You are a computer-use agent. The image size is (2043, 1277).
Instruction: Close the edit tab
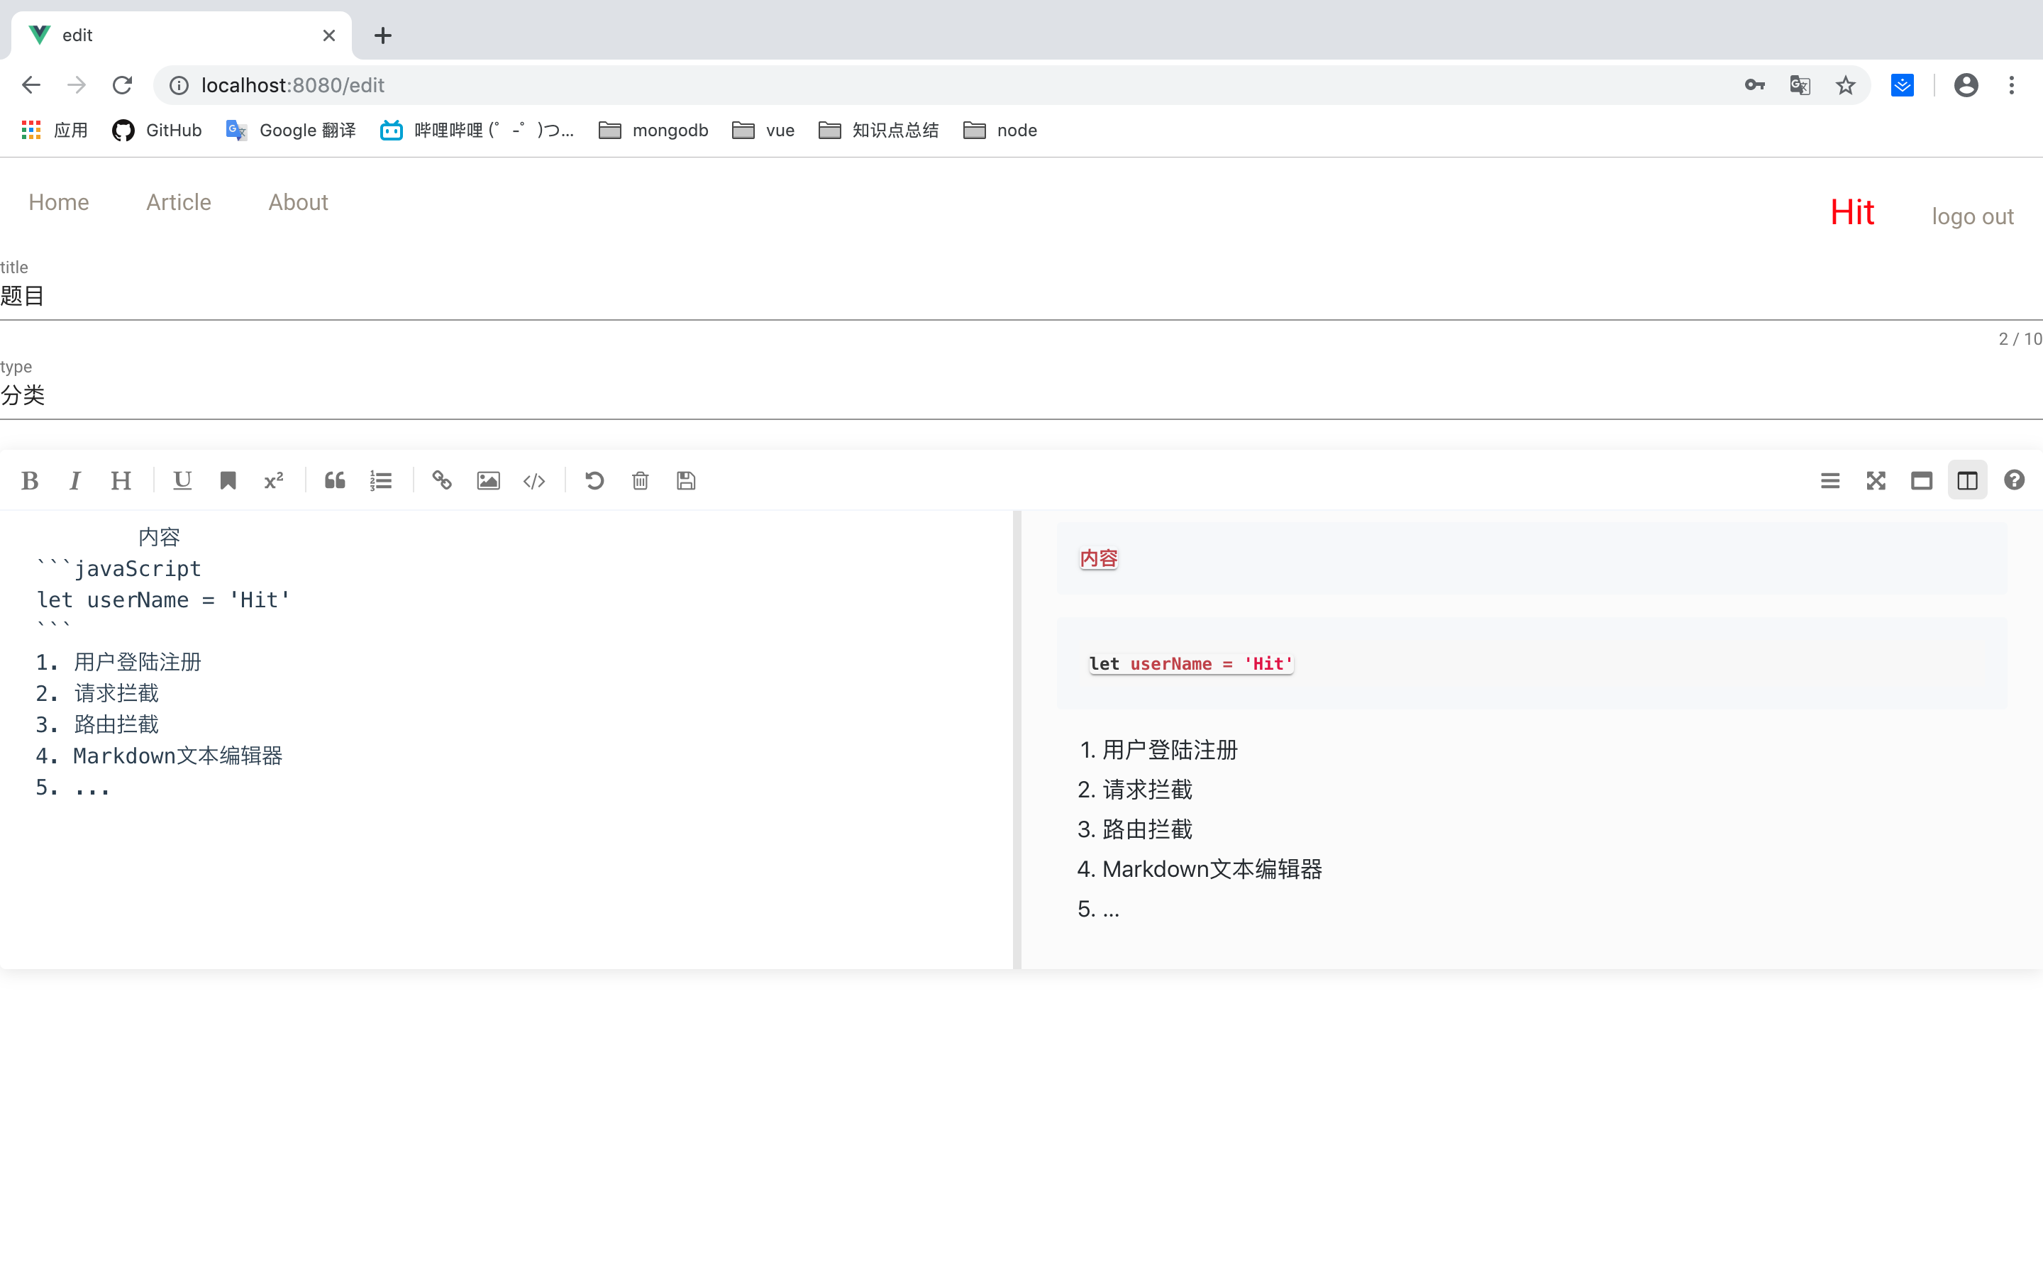coord(329,35)
